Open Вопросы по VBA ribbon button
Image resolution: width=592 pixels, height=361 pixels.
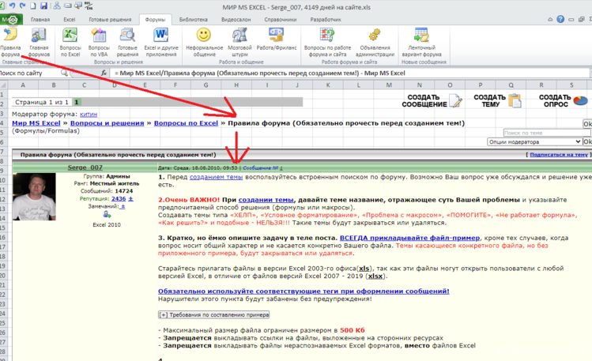pos(99,43)
